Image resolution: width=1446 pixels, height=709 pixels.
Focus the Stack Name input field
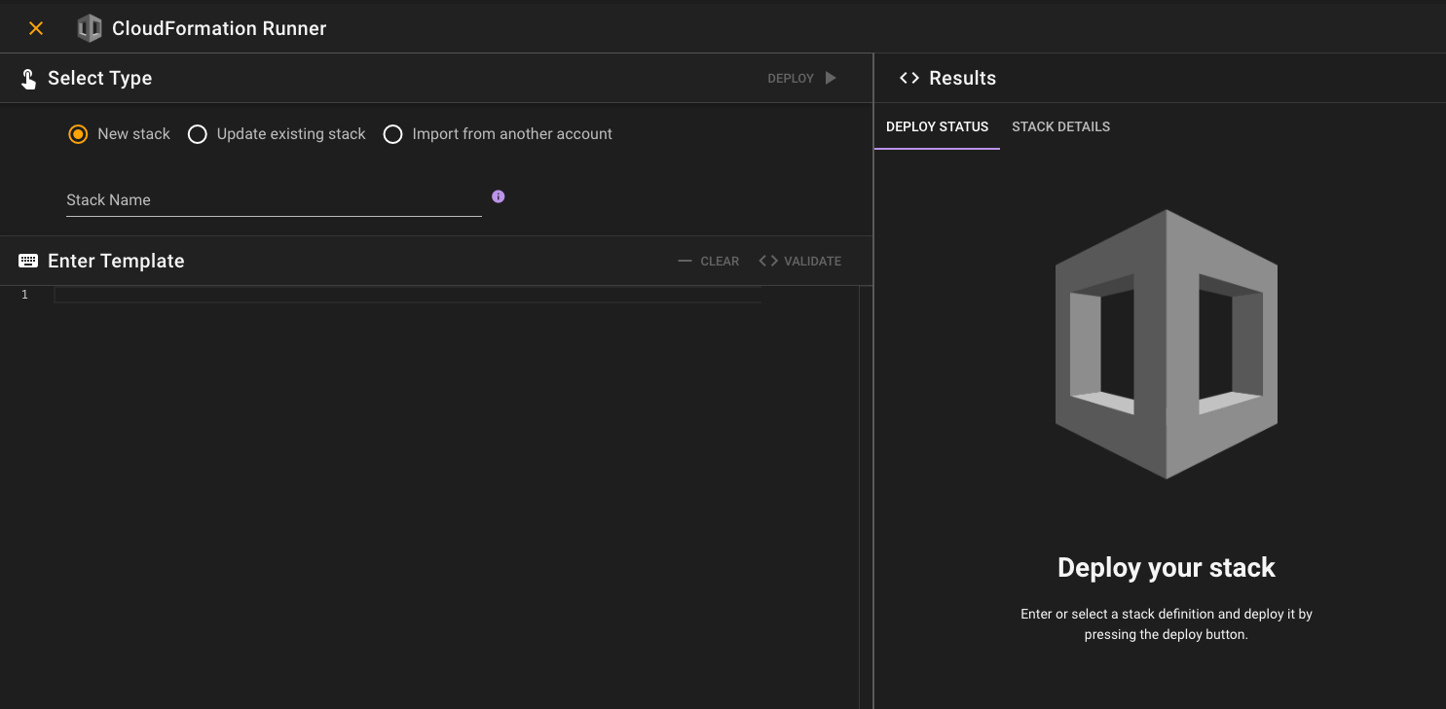[x=274, y=199]
